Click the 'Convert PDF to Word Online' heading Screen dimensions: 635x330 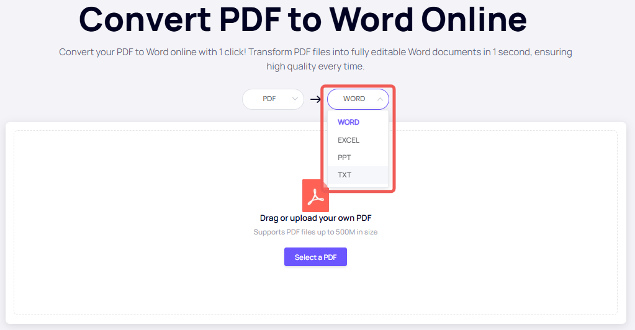303,19
